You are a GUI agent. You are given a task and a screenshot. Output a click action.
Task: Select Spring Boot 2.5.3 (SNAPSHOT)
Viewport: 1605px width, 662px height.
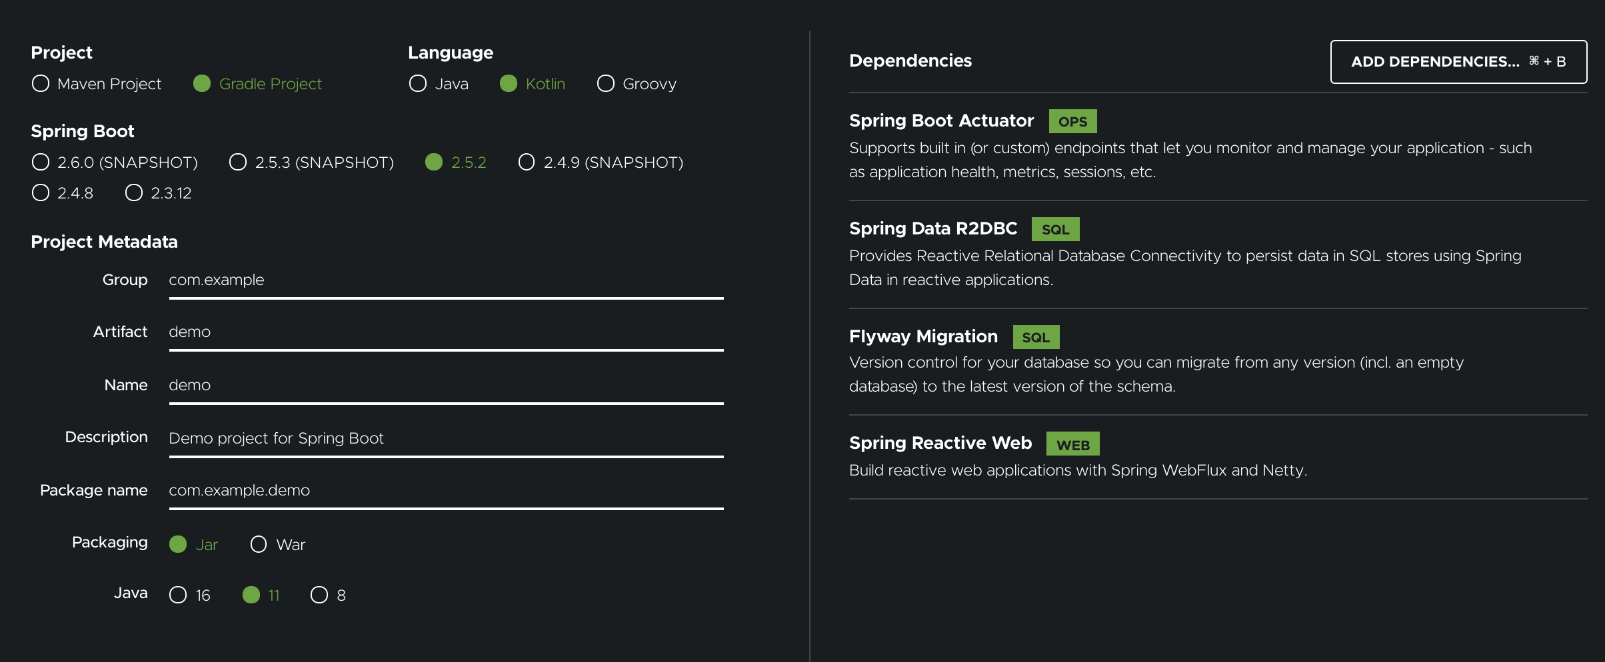tap(238, 163)
